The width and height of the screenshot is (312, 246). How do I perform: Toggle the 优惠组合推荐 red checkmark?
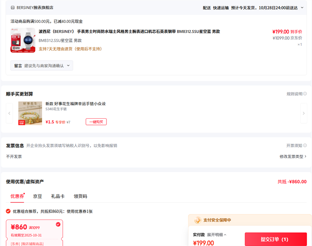pos(8,211)
